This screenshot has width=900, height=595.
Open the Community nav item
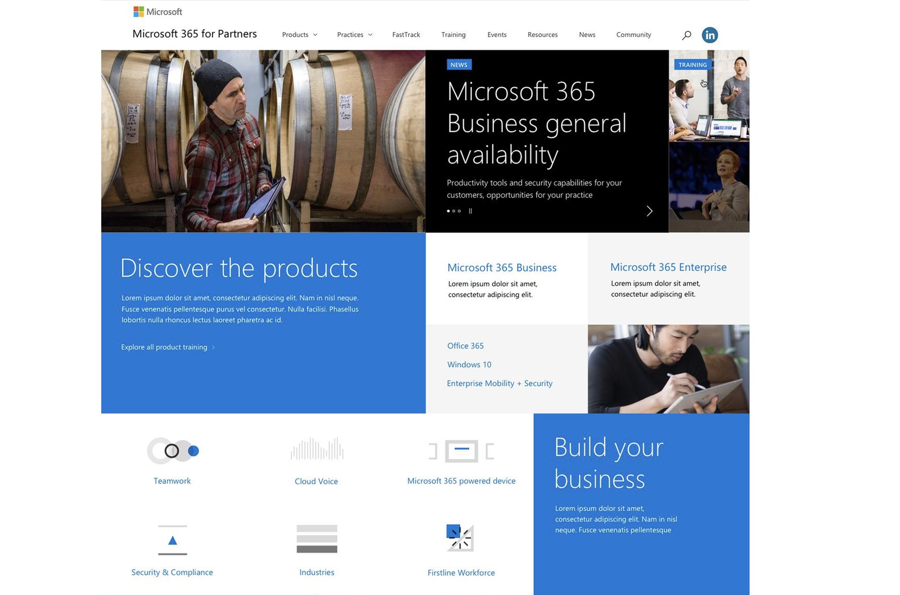(633, 35)
